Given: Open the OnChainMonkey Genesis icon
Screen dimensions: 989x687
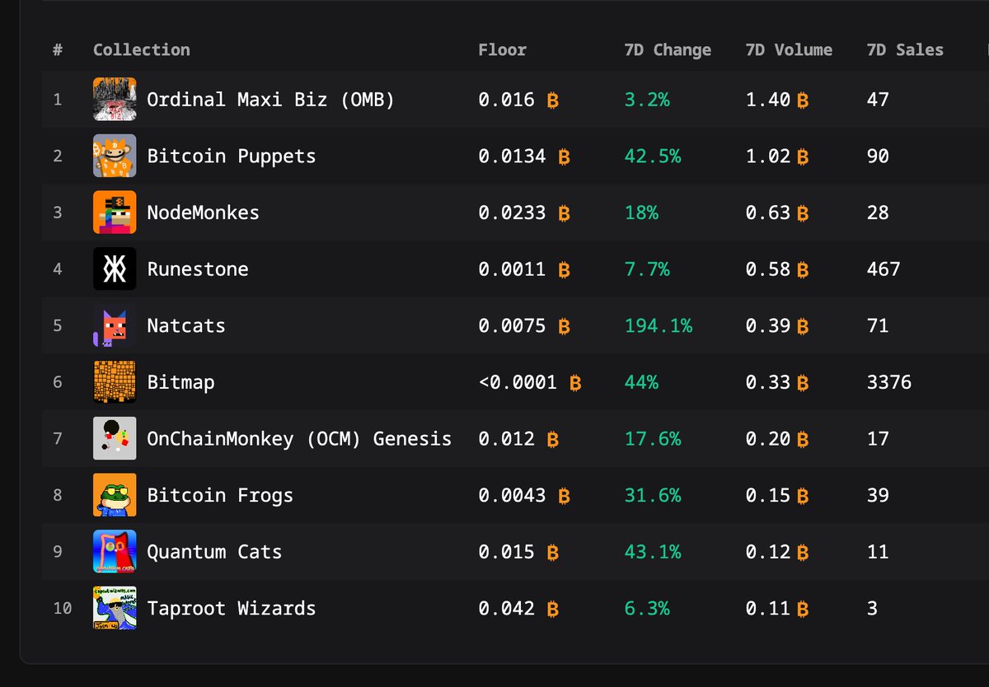Looking at the screenshot, I should (115, 439).
